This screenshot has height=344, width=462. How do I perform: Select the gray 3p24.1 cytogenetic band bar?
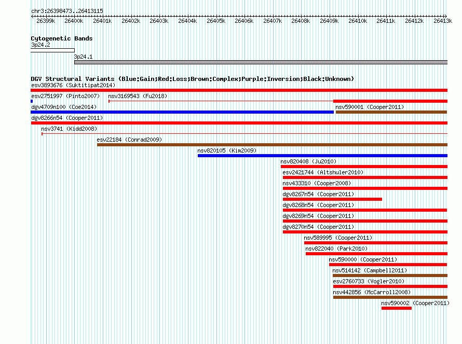(261, 62)
